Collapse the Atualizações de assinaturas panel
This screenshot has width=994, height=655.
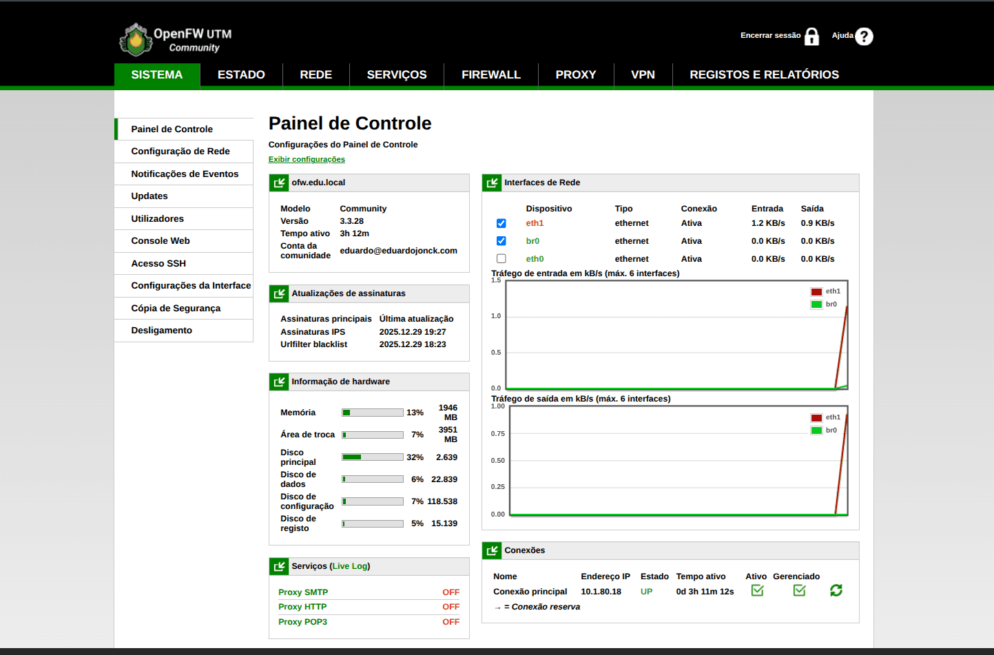point(279,293)
